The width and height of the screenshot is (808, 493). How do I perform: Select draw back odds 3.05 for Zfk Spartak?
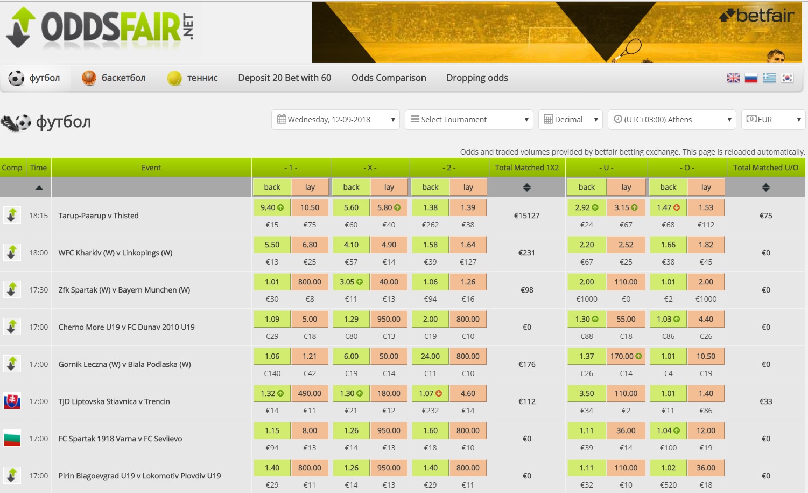click(x=351, y=282)
